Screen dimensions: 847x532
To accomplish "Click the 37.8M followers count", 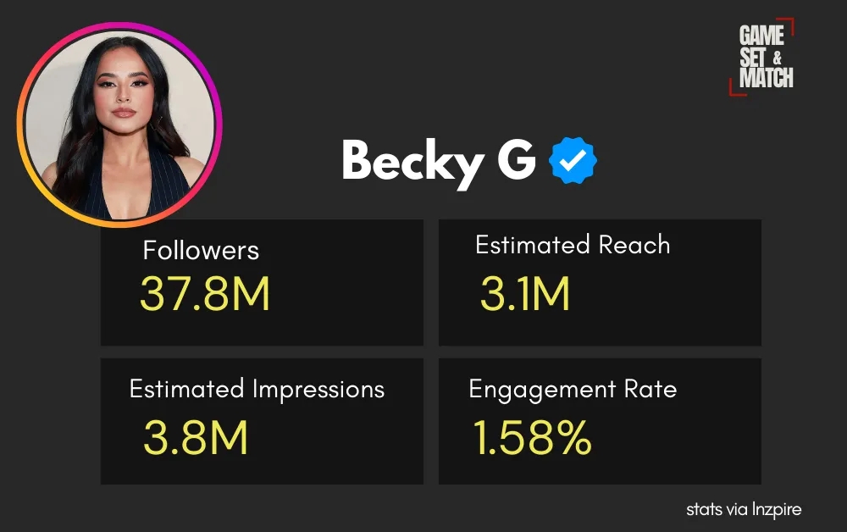I will 205,295.
